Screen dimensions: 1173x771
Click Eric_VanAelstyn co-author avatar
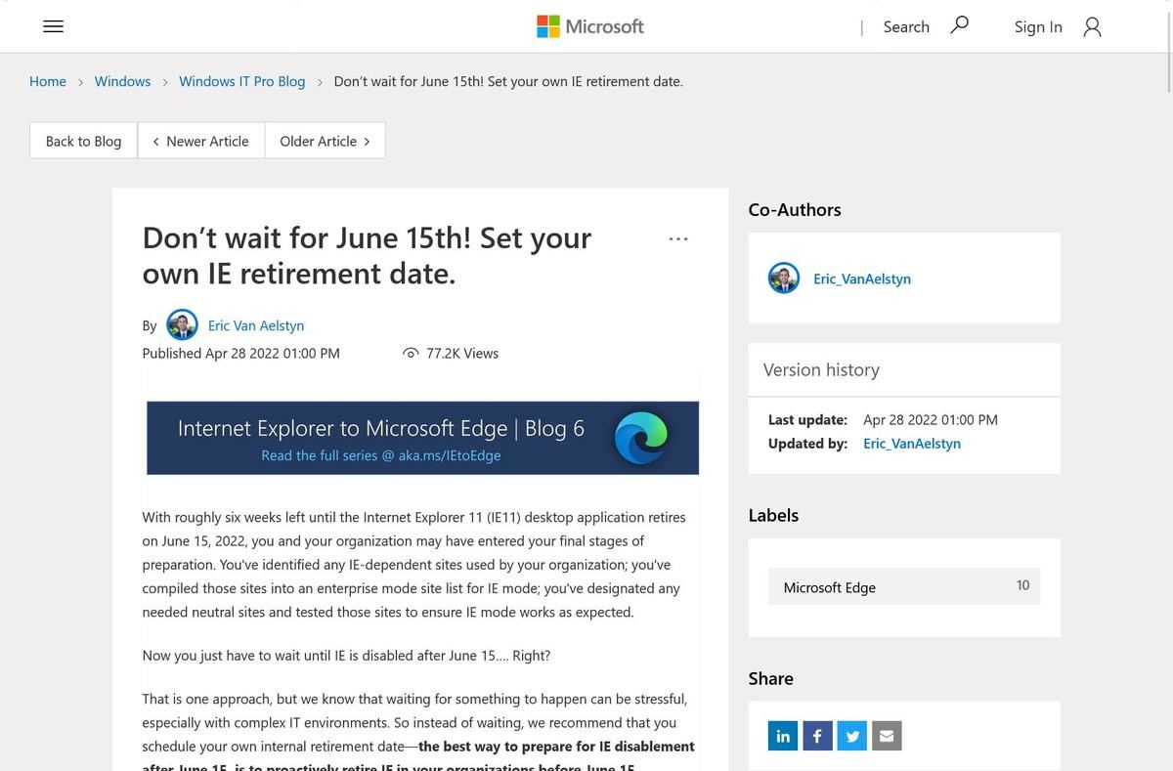pos(784,278)
